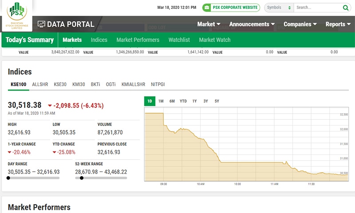The height and width of the screenshot is (213, 355).
Task: Click the PSX logo
Action: pyautogui.click(x=17, y=16)
